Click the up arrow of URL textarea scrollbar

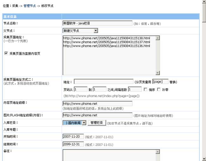click(x=158, y=38)
